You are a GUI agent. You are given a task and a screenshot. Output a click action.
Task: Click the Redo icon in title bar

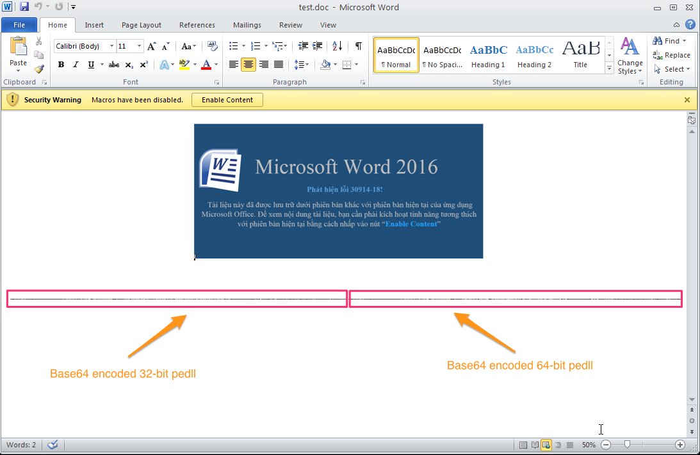point(59,6)
